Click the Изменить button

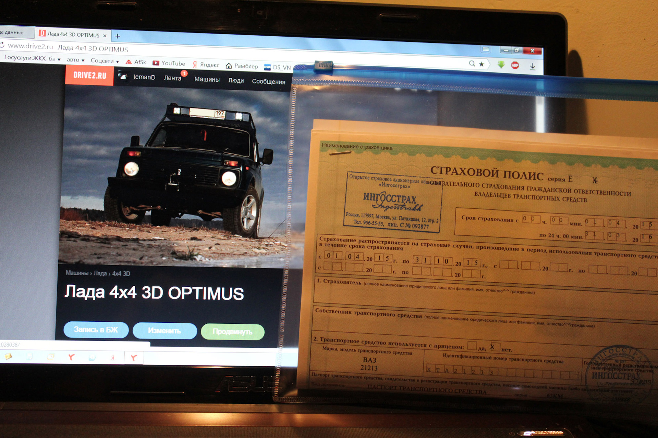(x=164, y=331)
